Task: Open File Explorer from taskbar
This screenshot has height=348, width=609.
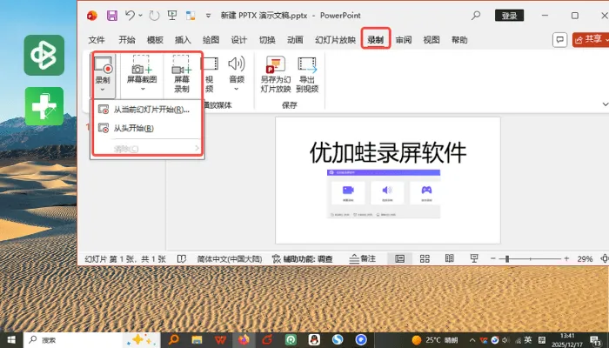Action: click(x=197, y=340)
